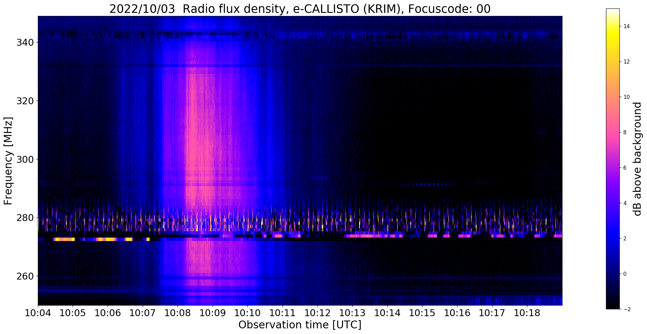Screen dimensions: 647x334
Task: Click the colorbar tick label 6
Action: pos(625,168)
